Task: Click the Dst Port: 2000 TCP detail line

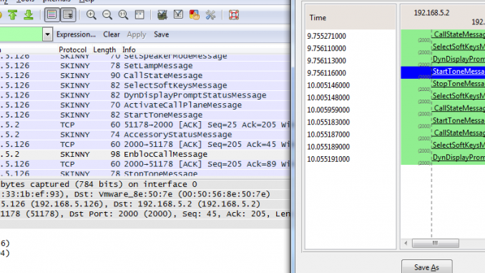Action: click(x=145, y=214)
